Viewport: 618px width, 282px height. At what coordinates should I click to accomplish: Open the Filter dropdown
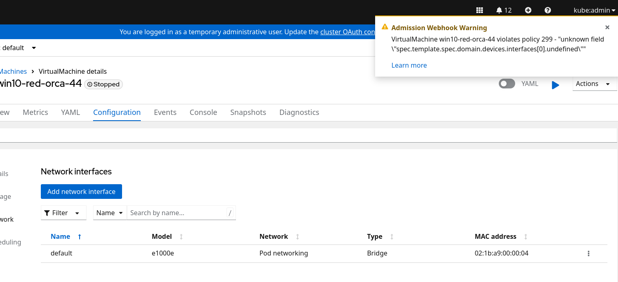pos(64,213)
